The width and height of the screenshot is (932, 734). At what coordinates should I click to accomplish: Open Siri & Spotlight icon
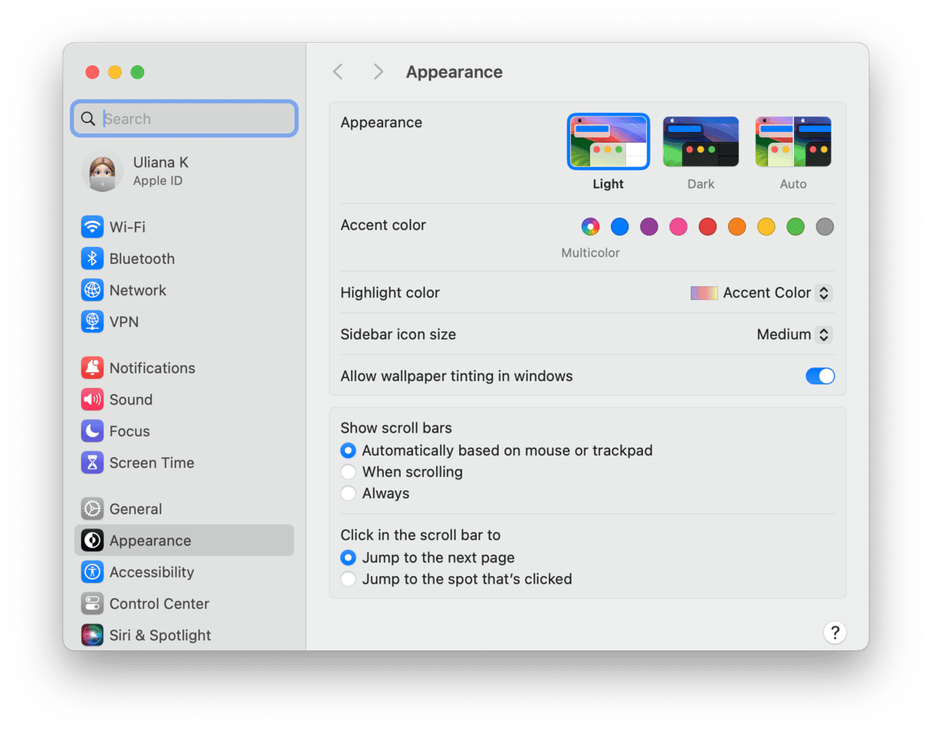coord(93,635)
